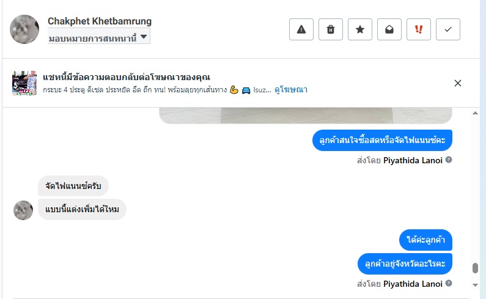Viewport: 486px width, 299px height.
Task: Delete conversation with the trash icon
Action: [x=331, y=29]
